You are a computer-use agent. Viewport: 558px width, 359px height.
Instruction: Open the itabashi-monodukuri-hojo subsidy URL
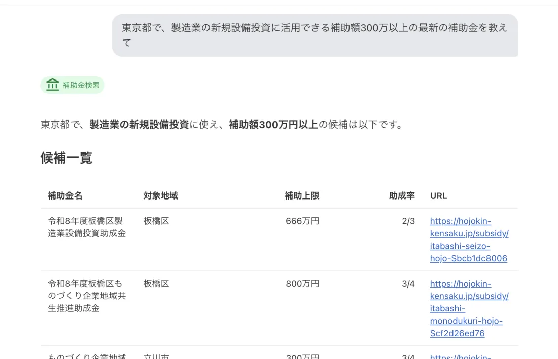[x=469, y=308]
